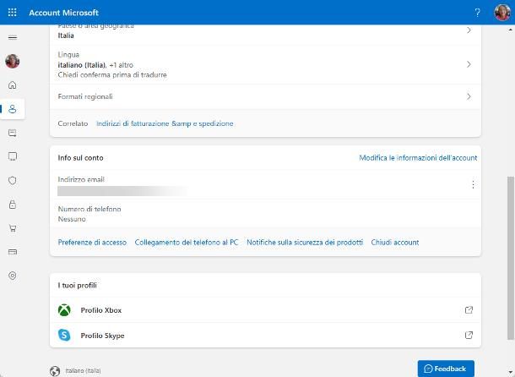This screenshot has height=377, width=515.
Task: Open the Privacy lock icon in sidebar
Action: pos(13,205)
